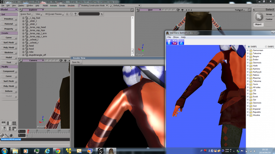Screen dimensions: 275x154
Task: Click the rotate icon in Battlefront Viewer
Action: (x=175, y=42)
